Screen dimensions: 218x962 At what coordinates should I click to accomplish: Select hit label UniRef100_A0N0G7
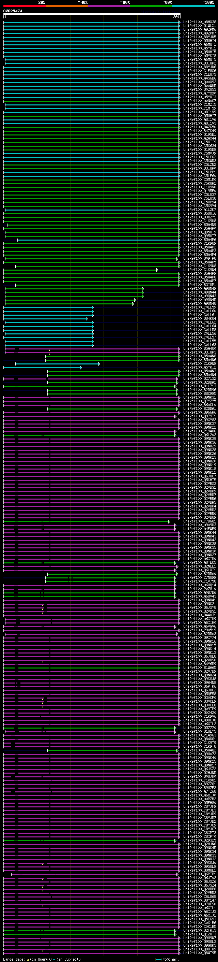[200, 101]
